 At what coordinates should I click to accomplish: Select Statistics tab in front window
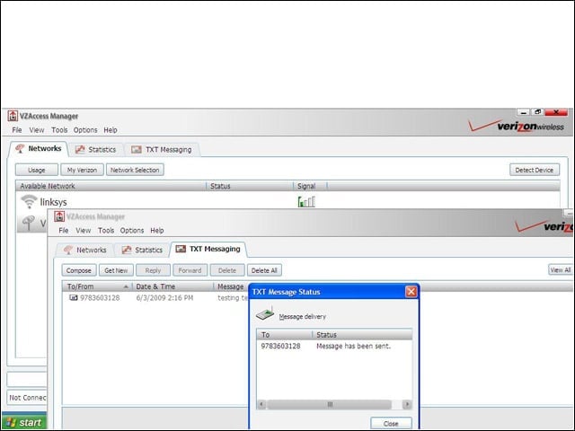(x=142, y=250)
